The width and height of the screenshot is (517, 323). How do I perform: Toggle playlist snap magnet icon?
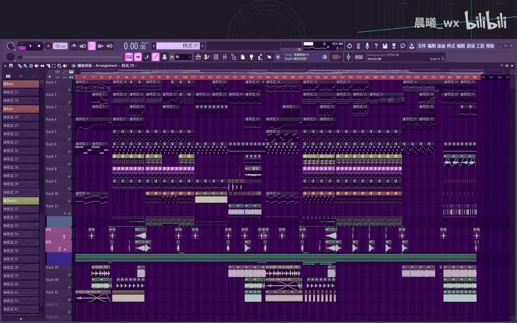11,65
